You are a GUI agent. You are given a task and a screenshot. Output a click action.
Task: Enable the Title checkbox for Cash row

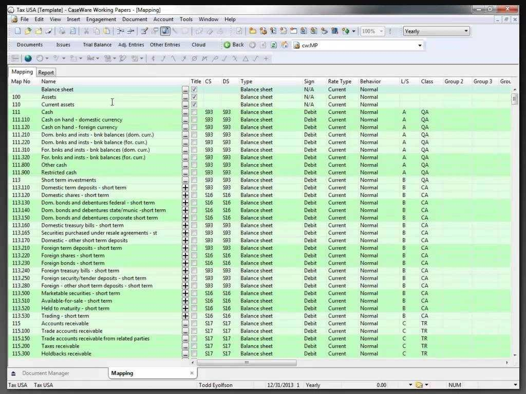pos(193,112)
